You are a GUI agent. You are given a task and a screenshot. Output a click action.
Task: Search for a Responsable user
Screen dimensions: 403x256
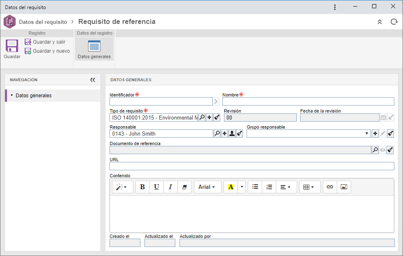[217, 134]
